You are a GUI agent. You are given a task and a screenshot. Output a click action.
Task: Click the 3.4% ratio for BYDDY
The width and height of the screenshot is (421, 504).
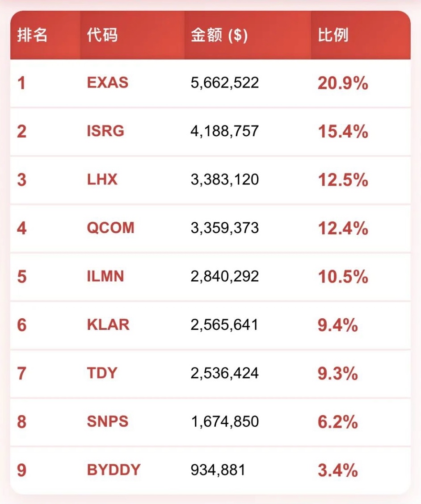pyautogui.click(x=338, y=470)
